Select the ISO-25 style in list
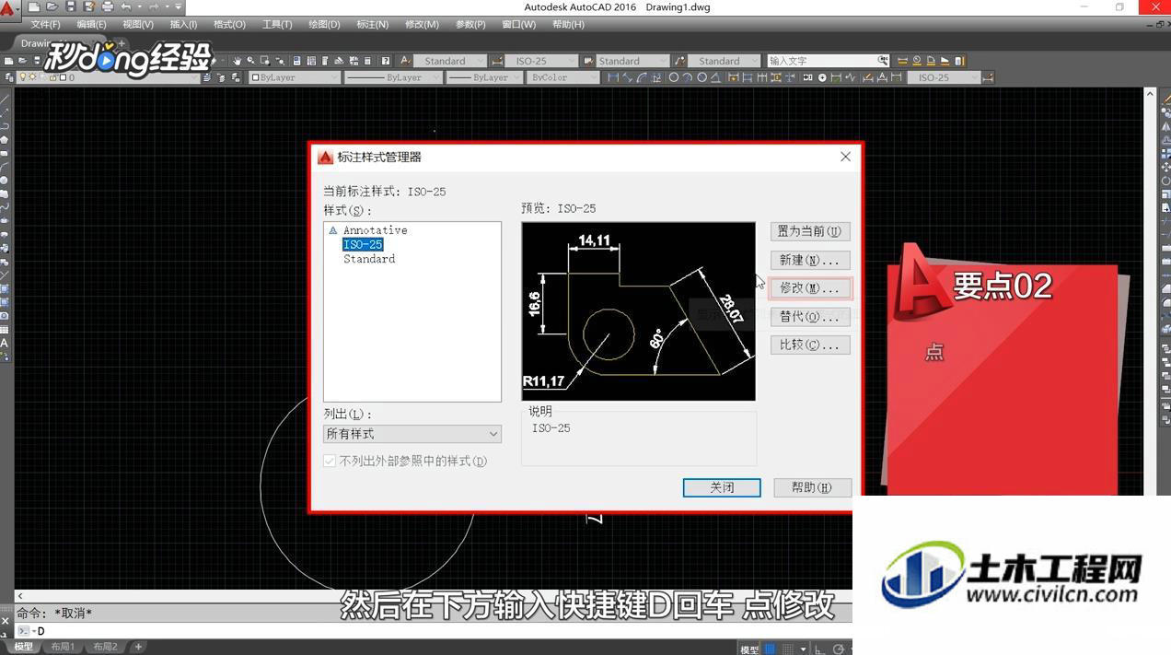Screen dimensions: 1171x655 click(363, 244)
